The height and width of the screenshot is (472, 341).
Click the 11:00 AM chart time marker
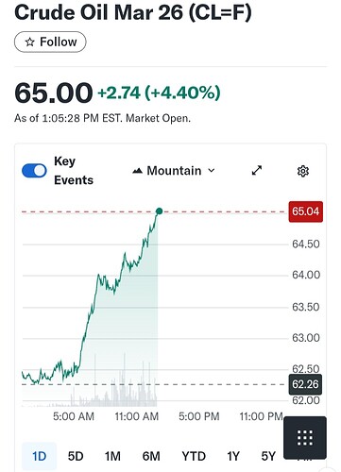coord(137,416)
